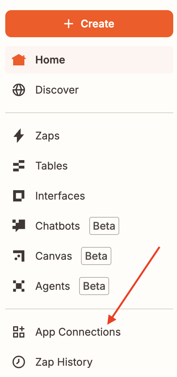
Task: Click the globe icon beside Discover
Action: (x=18, y=90)
